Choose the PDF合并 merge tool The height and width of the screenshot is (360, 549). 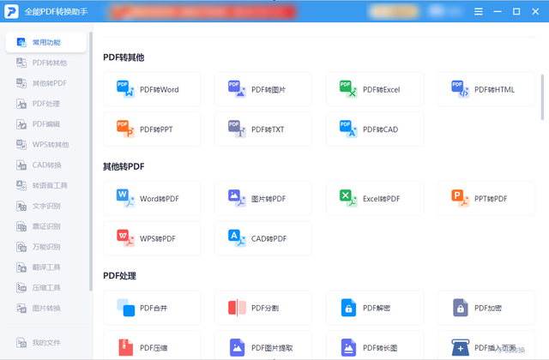152,308
